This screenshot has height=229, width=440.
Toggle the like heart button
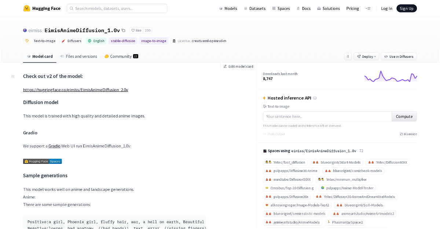[x=136, y=30]
